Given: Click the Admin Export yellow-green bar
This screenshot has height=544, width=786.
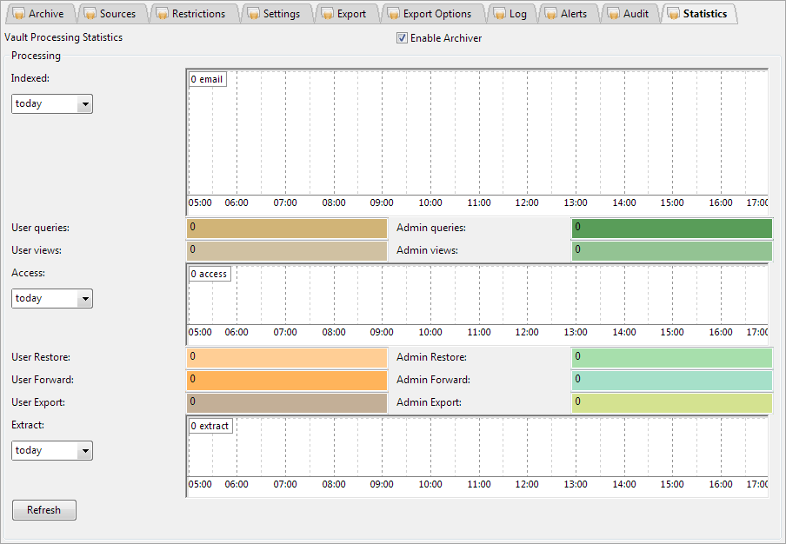Looking at the screenshot, I should [671, 402].
